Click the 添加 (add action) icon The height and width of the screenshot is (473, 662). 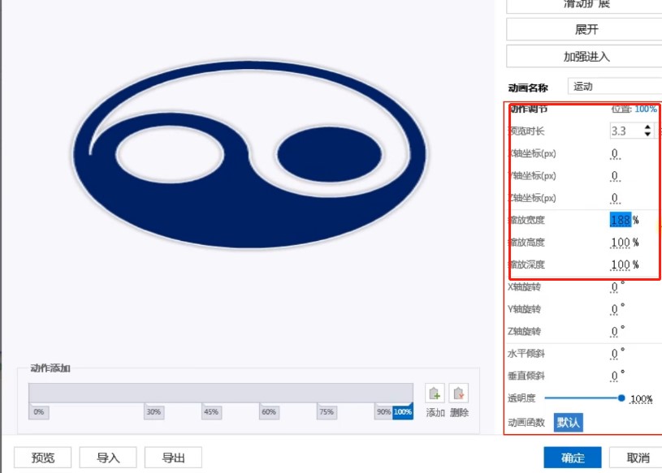[x=435, y=394]
